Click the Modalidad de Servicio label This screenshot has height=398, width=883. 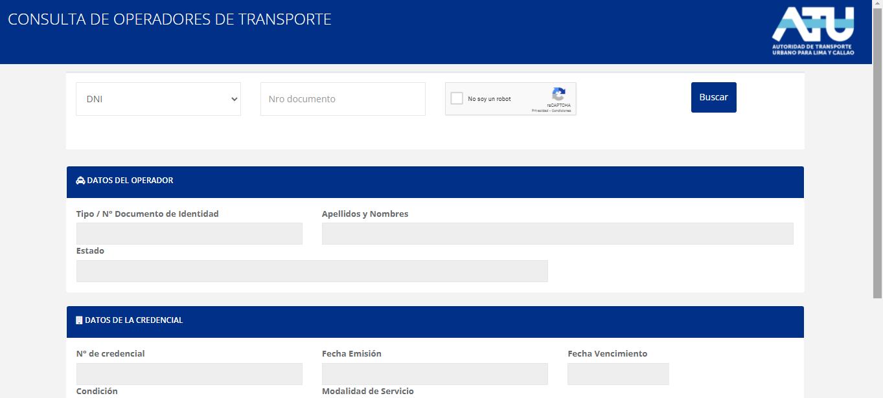[x=368, y=391]
